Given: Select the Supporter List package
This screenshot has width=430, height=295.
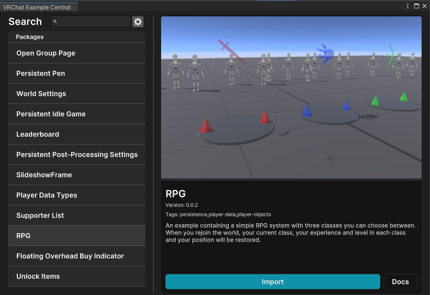Looking at the screenshot, I should (x=77, y=216).
